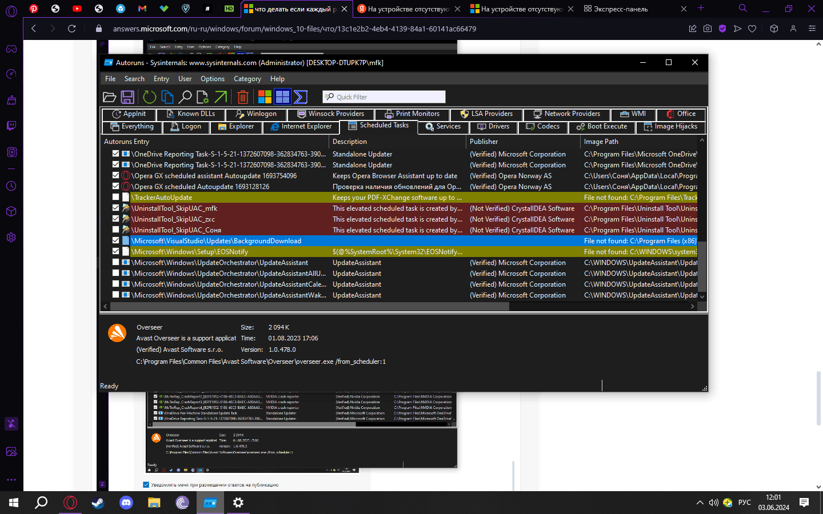This screenshot has height=514, width=823.
Task: Open the Options menu in Autoruns
Action: [213, 79]
